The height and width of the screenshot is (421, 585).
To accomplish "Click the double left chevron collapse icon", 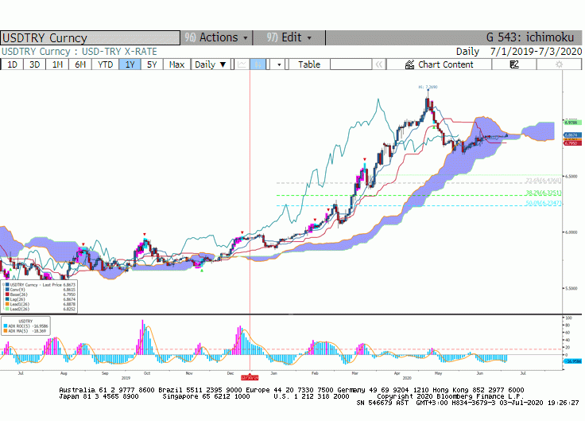I will (x=378, y=64).
